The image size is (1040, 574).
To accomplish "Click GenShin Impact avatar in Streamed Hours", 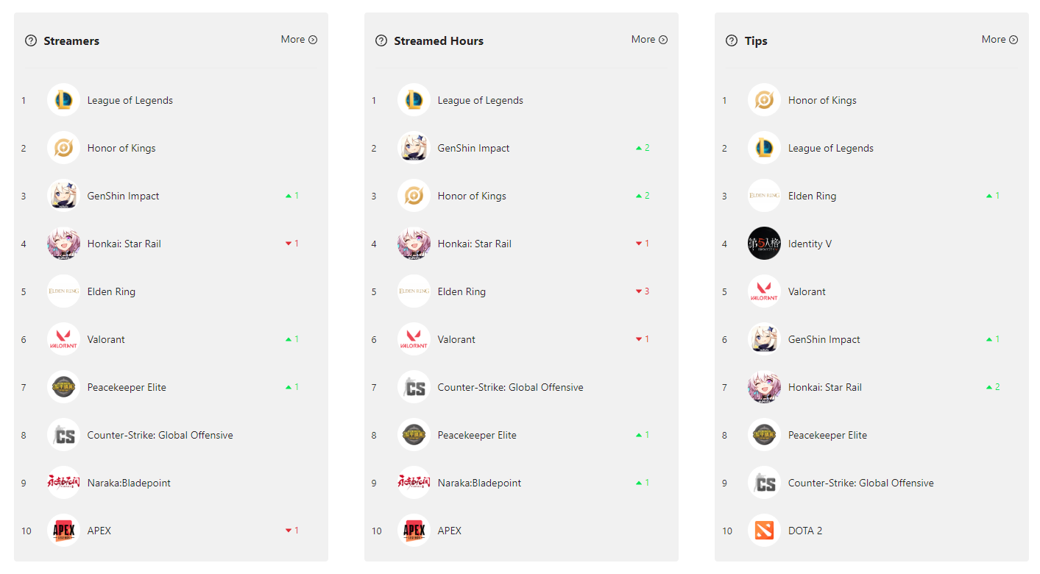I will click(414, 148).
